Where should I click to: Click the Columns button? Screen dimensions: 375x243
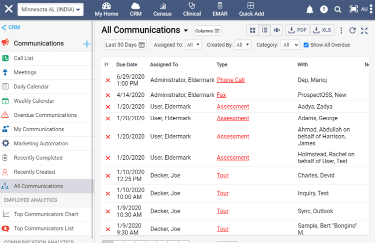coord(207,31)
